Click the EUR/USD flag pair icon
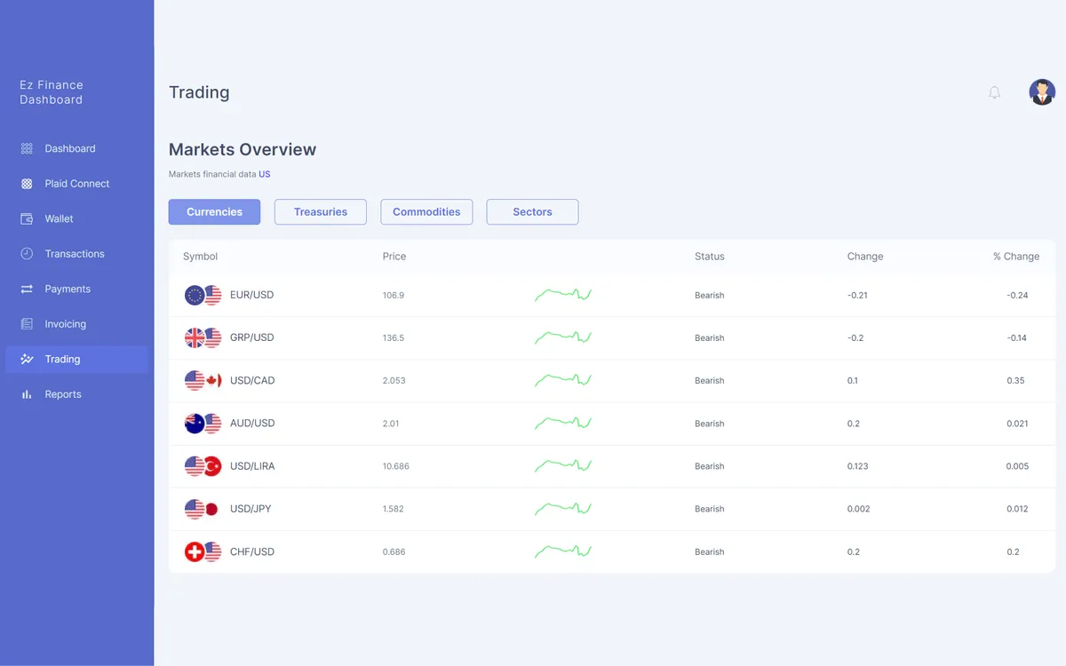 203,295
